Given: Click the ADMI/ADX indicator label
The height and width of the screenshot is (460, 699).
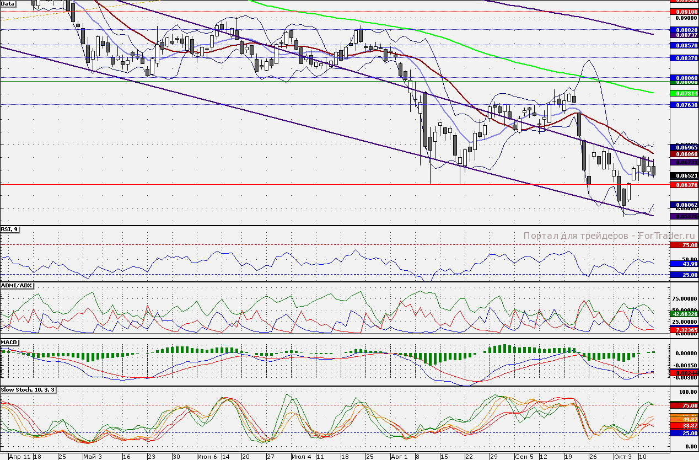Looking at the screenshot, I should 17,285.
